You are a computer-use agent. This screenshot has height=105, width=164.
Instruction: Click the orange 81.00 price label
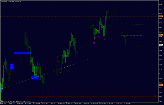161,16
